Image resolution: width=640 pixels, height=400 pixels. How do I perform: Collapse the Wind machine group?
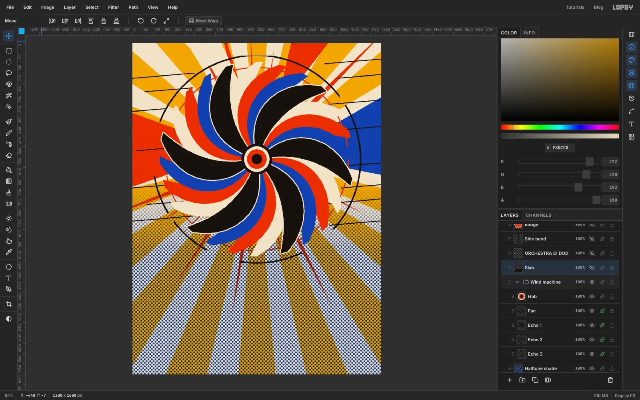click(x=518, y=282)
